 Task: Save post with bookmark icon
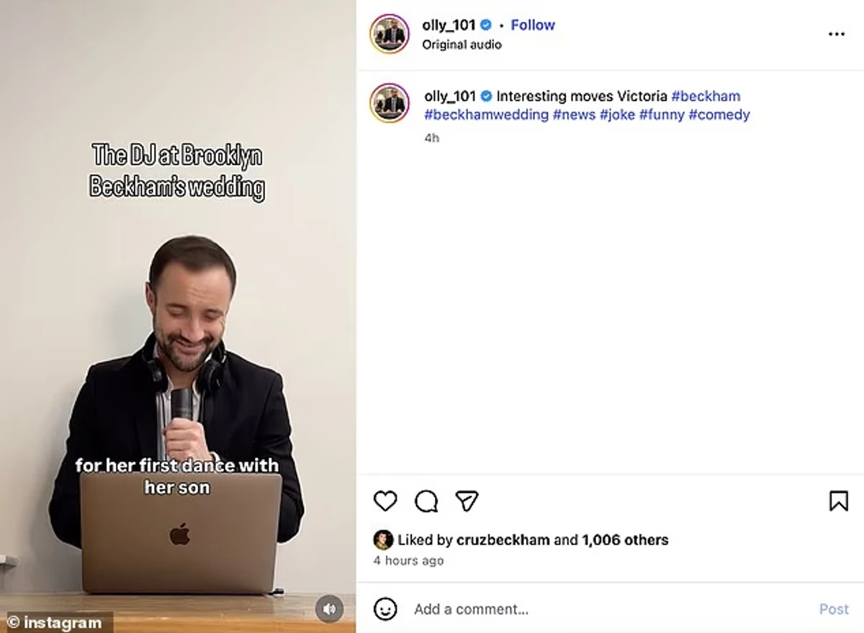coord(839,501)
